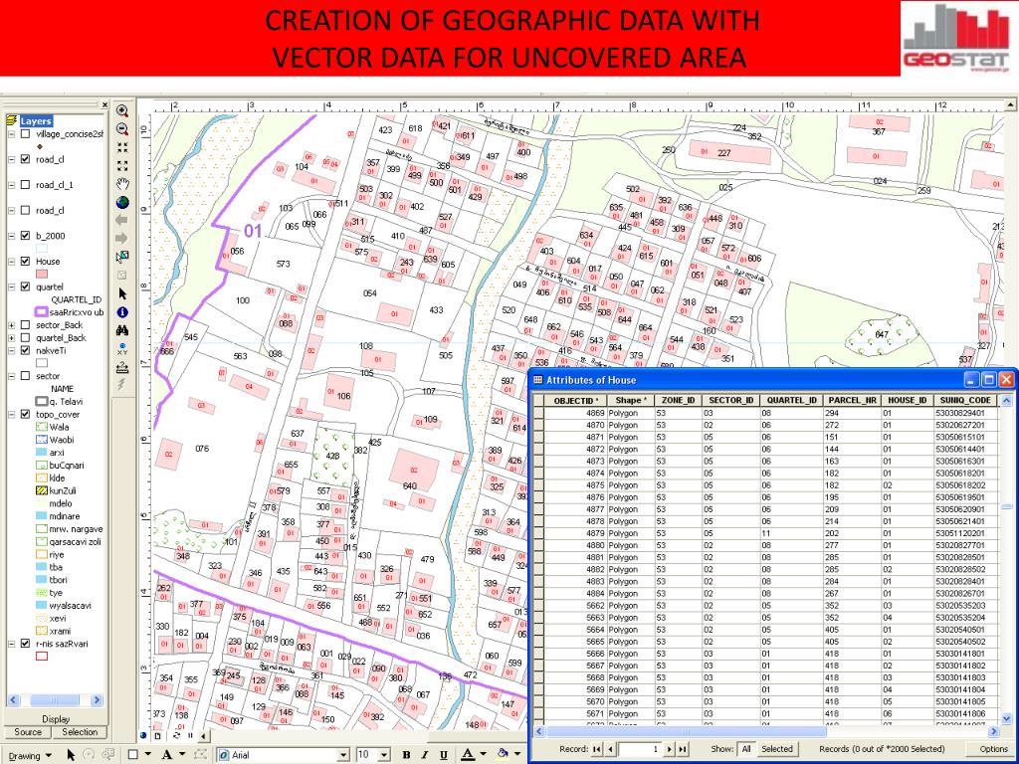Select the New Text tool
The width and height of the screenshot is (1019, 764).
(x=167, y=755)
